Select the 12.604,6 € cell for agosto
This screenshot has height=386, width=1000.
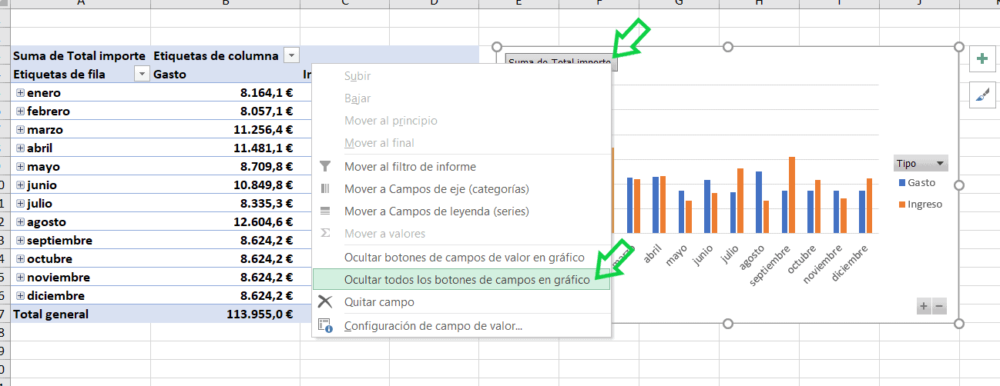point(225,221)
